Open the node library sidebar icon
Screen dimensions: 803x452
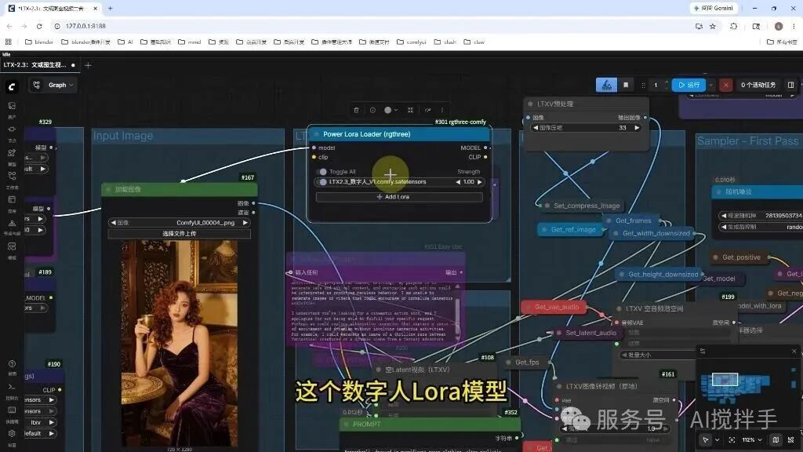[x=12, y=129]
